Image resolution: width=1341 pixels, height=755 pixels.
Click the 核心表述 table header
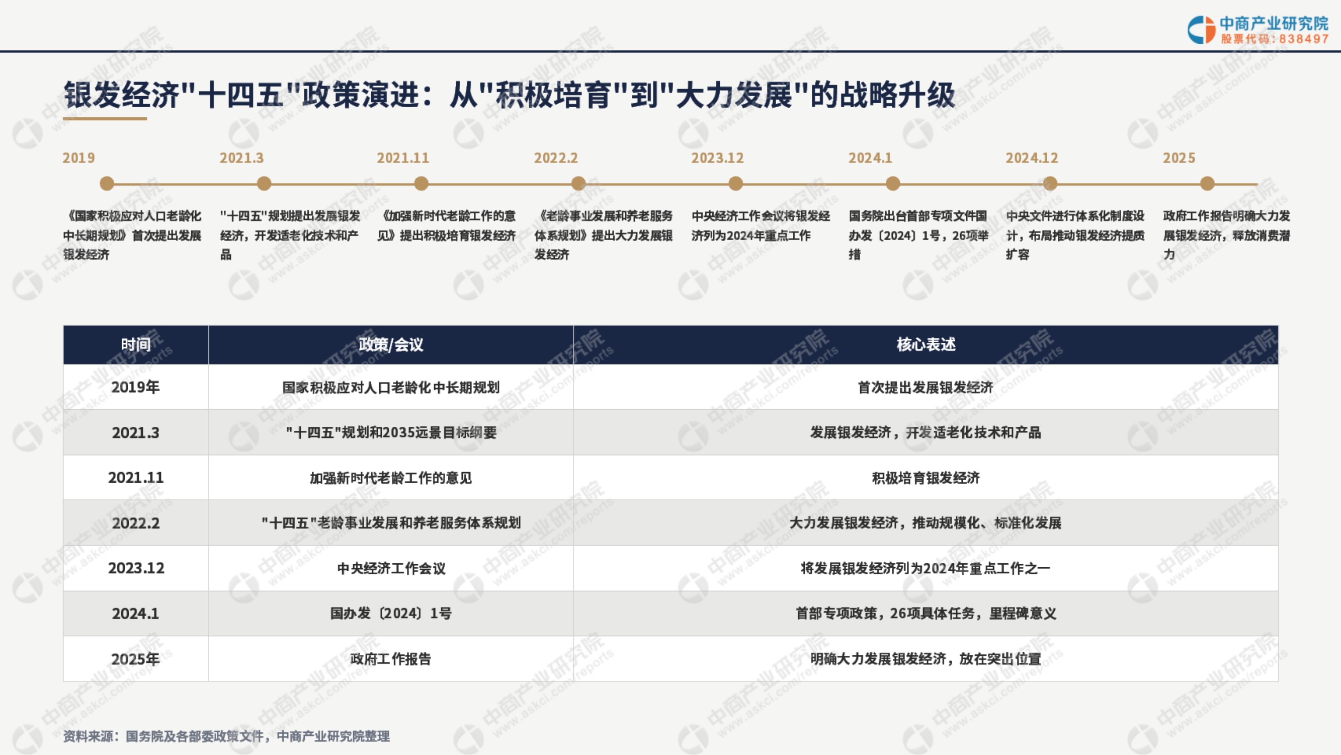tap(926, 344)
